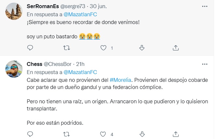Screen dimensions: 216x139
Task: Reply to the Chess tweet
Action: click(x=30, y=134)
